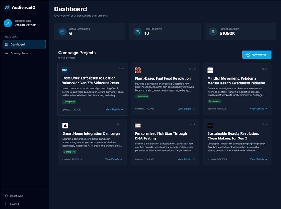This screenshot has height=209, width=281.
Task: Click the 23andMe logo on Nutrition card
Action: pos(138,125)
